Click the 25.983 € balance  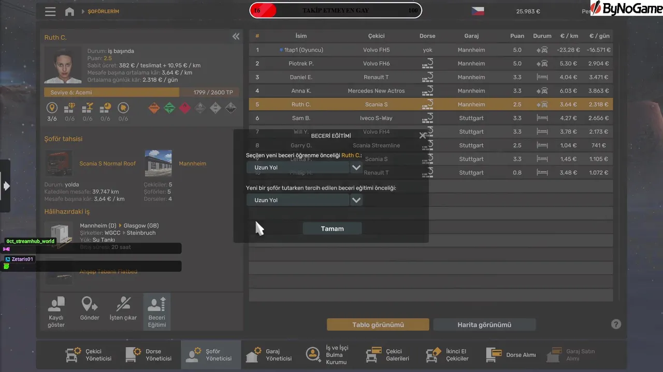pos(528,11)
